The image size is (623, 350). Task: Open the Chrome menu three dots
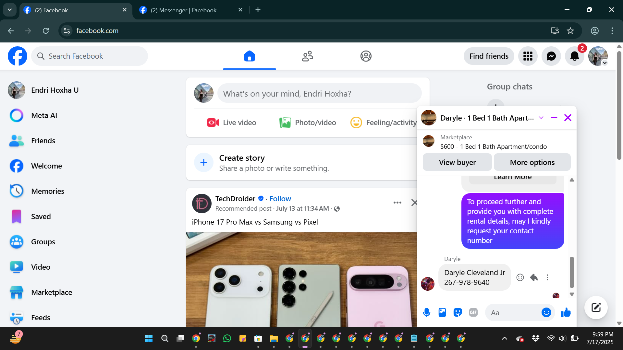pyautogui.click(x=612, y=31)
